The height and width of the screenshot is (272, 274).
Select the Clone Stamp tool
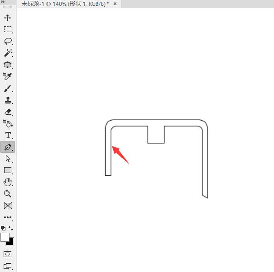tap(8, 100)
